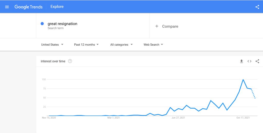Click the share icon in the blue header
The image size is (263, 133).
tap(257, 7)
